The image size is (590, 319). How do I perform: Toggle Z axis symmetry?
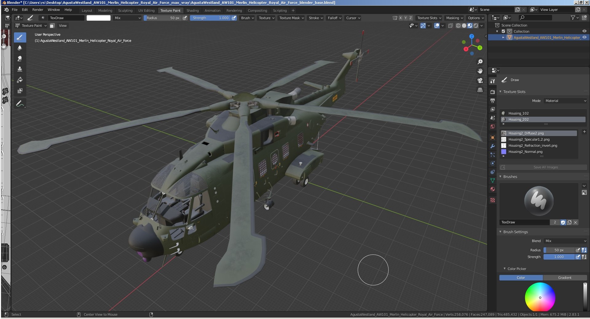click(x=411, y=18)
